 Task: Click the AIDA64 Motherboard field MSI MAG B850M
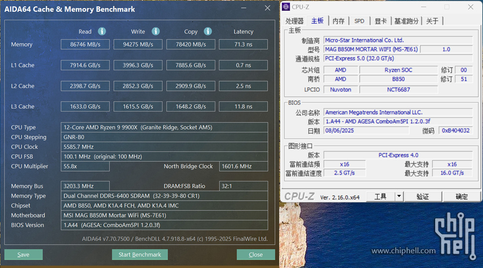pos(164,215)
